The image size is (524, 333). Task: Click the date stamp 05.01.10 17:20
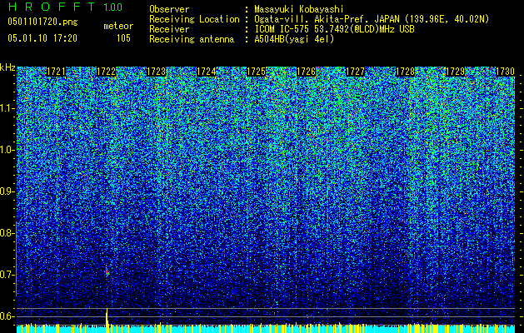click(x=42, y=38)
